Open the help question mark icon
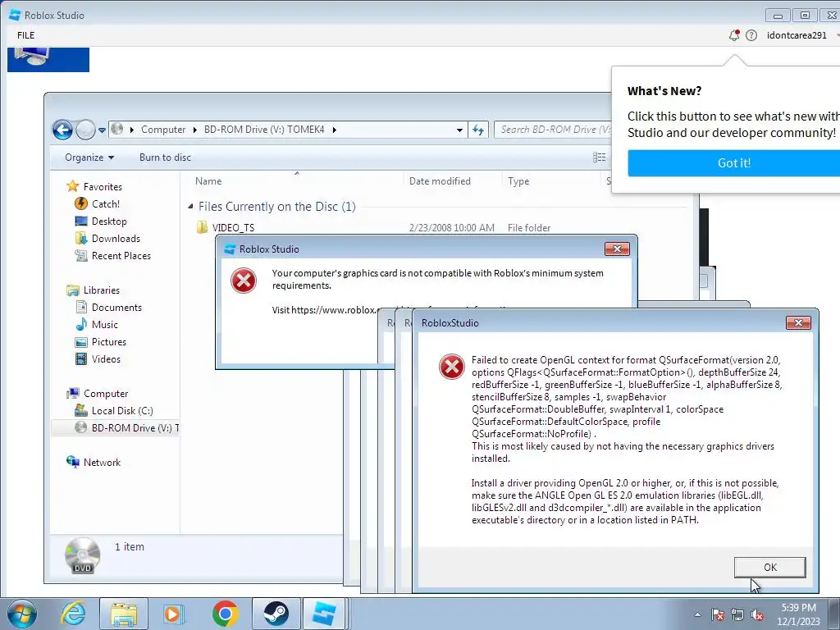The height and width of the screenshot is (630, 840). 751,35
